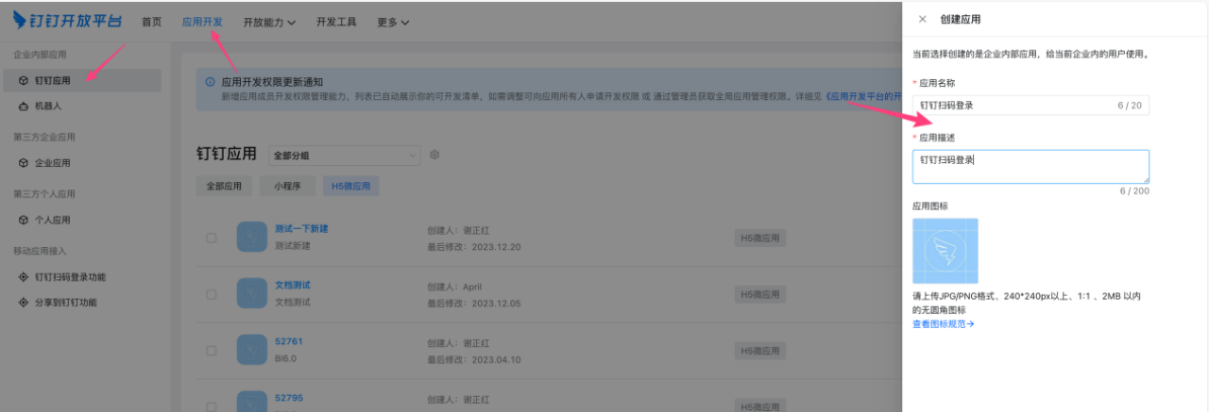Click the app icon of 测试一下新建
This screenshot has width=1209, height=412.
pyautogui.click(x=252, y=238)
